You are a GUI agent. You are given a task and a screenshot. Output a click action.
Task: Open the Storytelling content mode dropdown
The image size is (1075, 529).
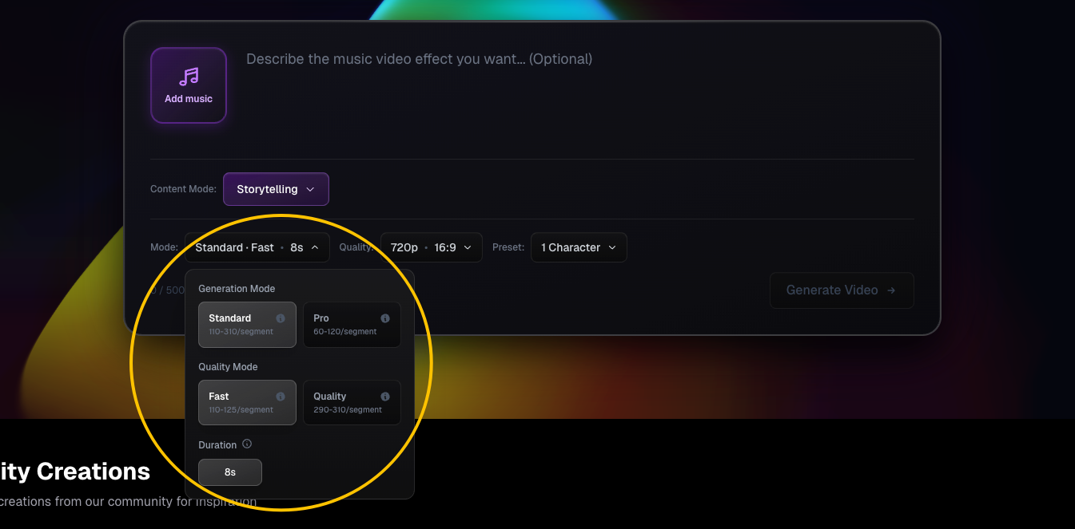point(276,189)
